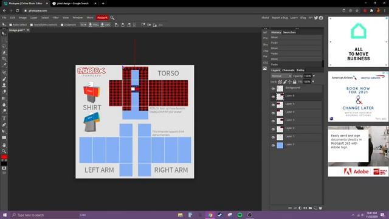Screen dimensions: 389x219
Task: Click the red Account button
Action: pos(102,18)
